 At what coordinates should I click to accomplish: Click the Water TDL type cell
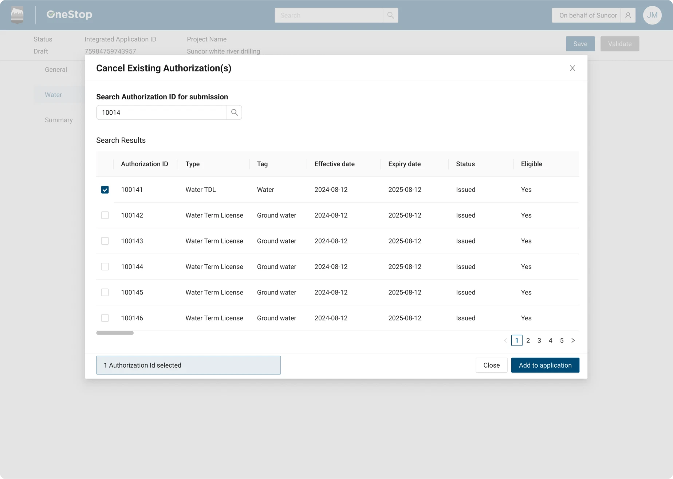coord(201,190)
